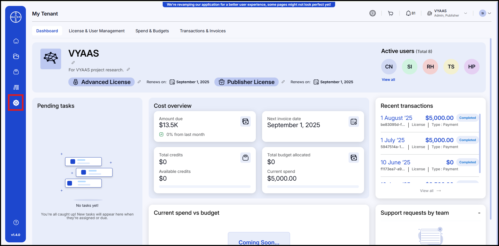The width and height of the screenshot is (499, 246).
Task: Click the calendar icon beside Publisher License renewal
Action: point(316,82)
